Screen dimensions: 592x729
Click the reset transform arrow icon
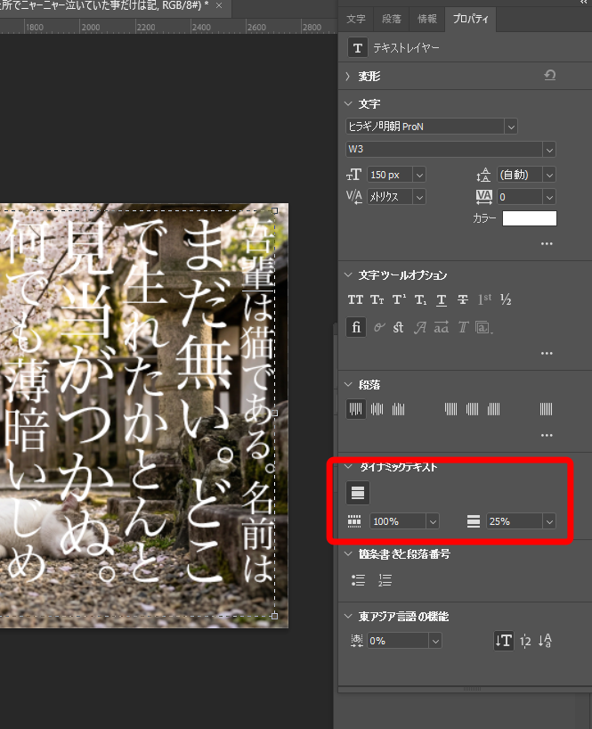(x=550, y=76)
